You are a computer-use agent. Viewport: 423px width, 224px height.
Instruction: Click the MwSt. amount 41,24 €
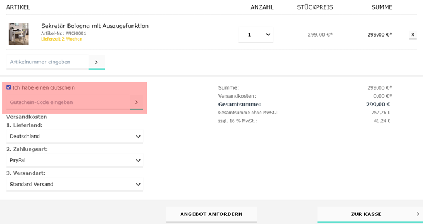(x=382, y=121)
